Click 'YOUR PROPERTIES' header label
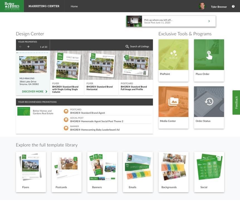Viewport: 240px width, 205px height. pos(28,42)
